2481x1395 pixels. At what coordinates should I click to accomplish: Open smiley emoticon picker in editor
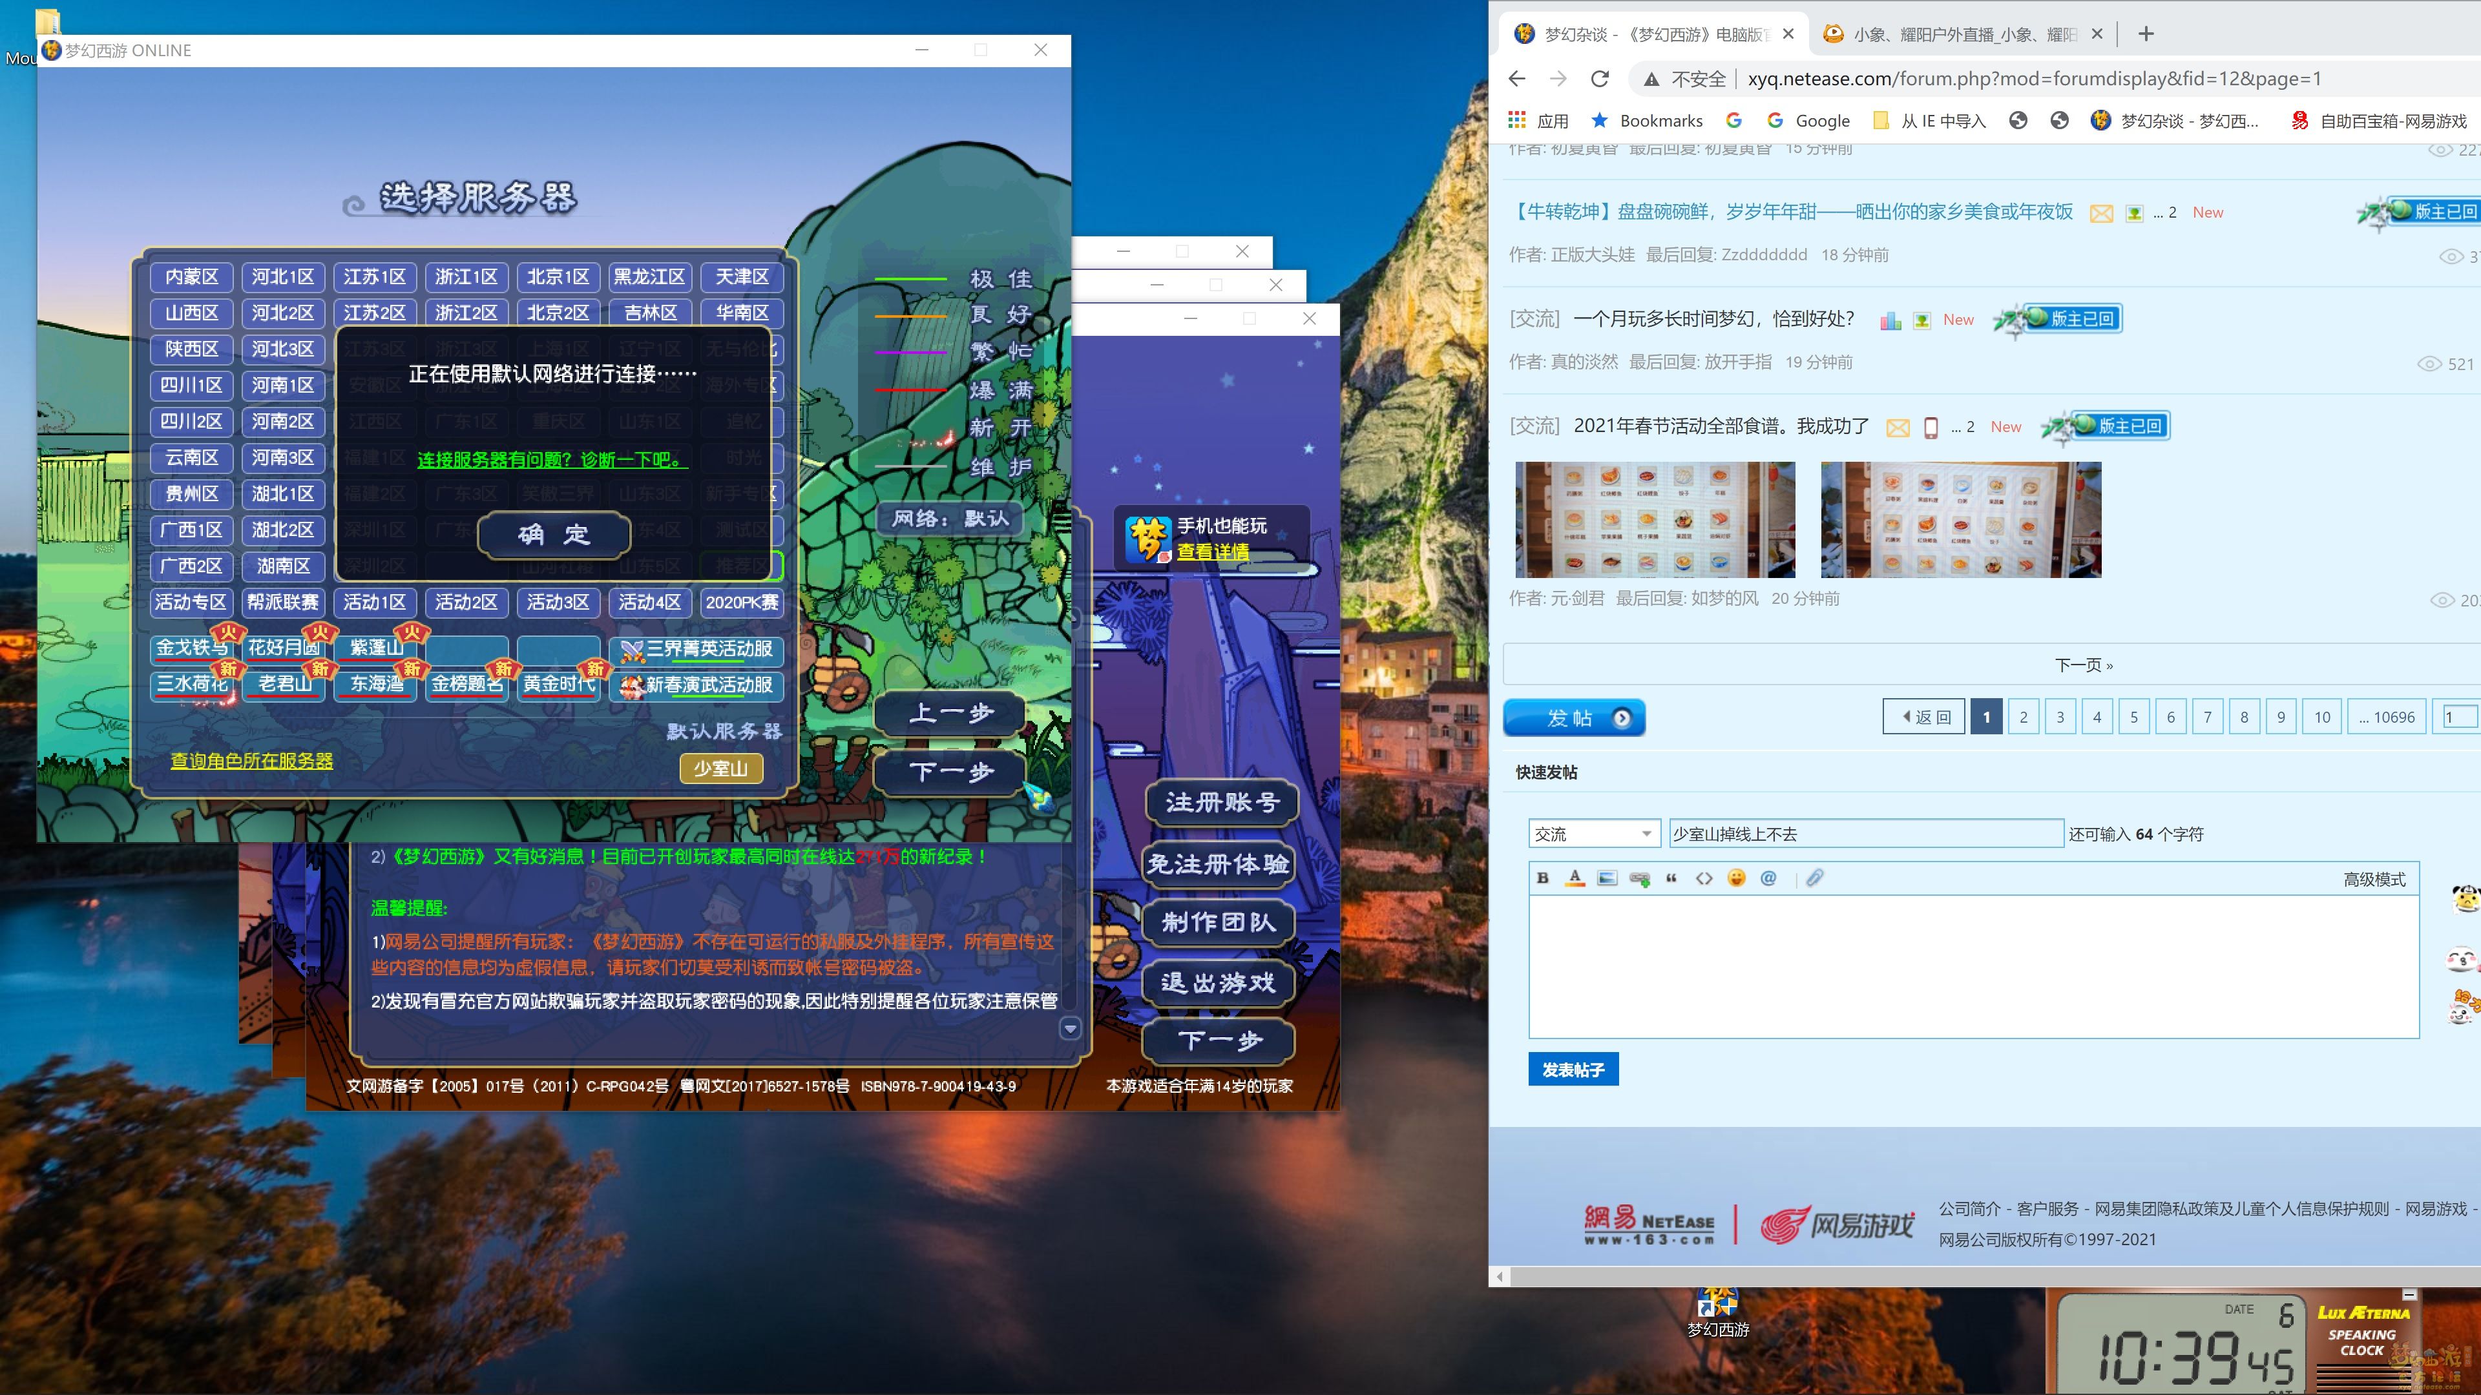click(x=1737, y=878)
